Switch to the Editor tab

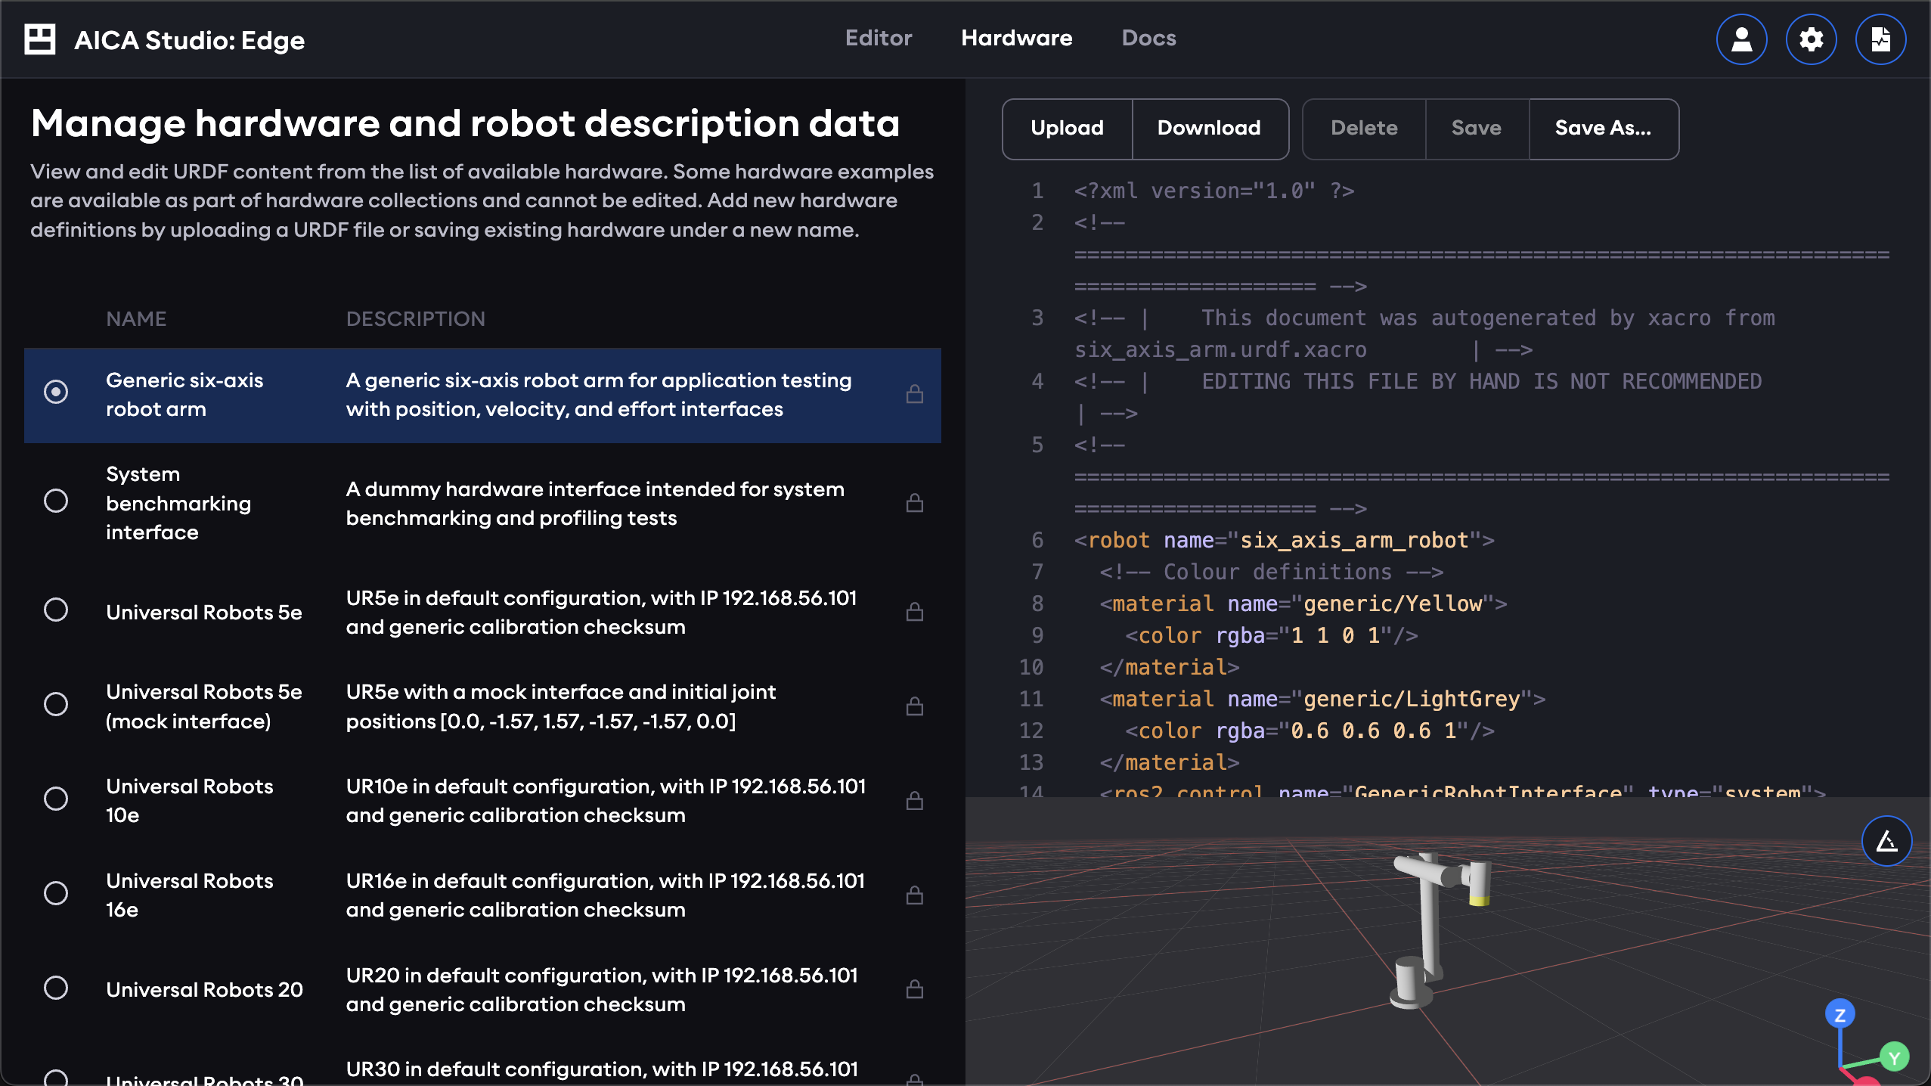(879, 38)
